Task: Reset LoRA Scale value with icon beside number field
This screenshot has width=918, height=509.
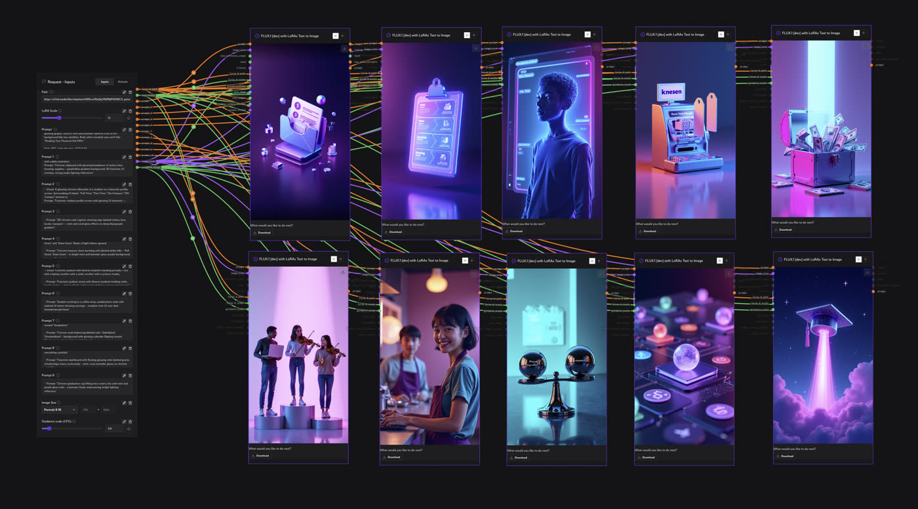Action: point(129,118)
